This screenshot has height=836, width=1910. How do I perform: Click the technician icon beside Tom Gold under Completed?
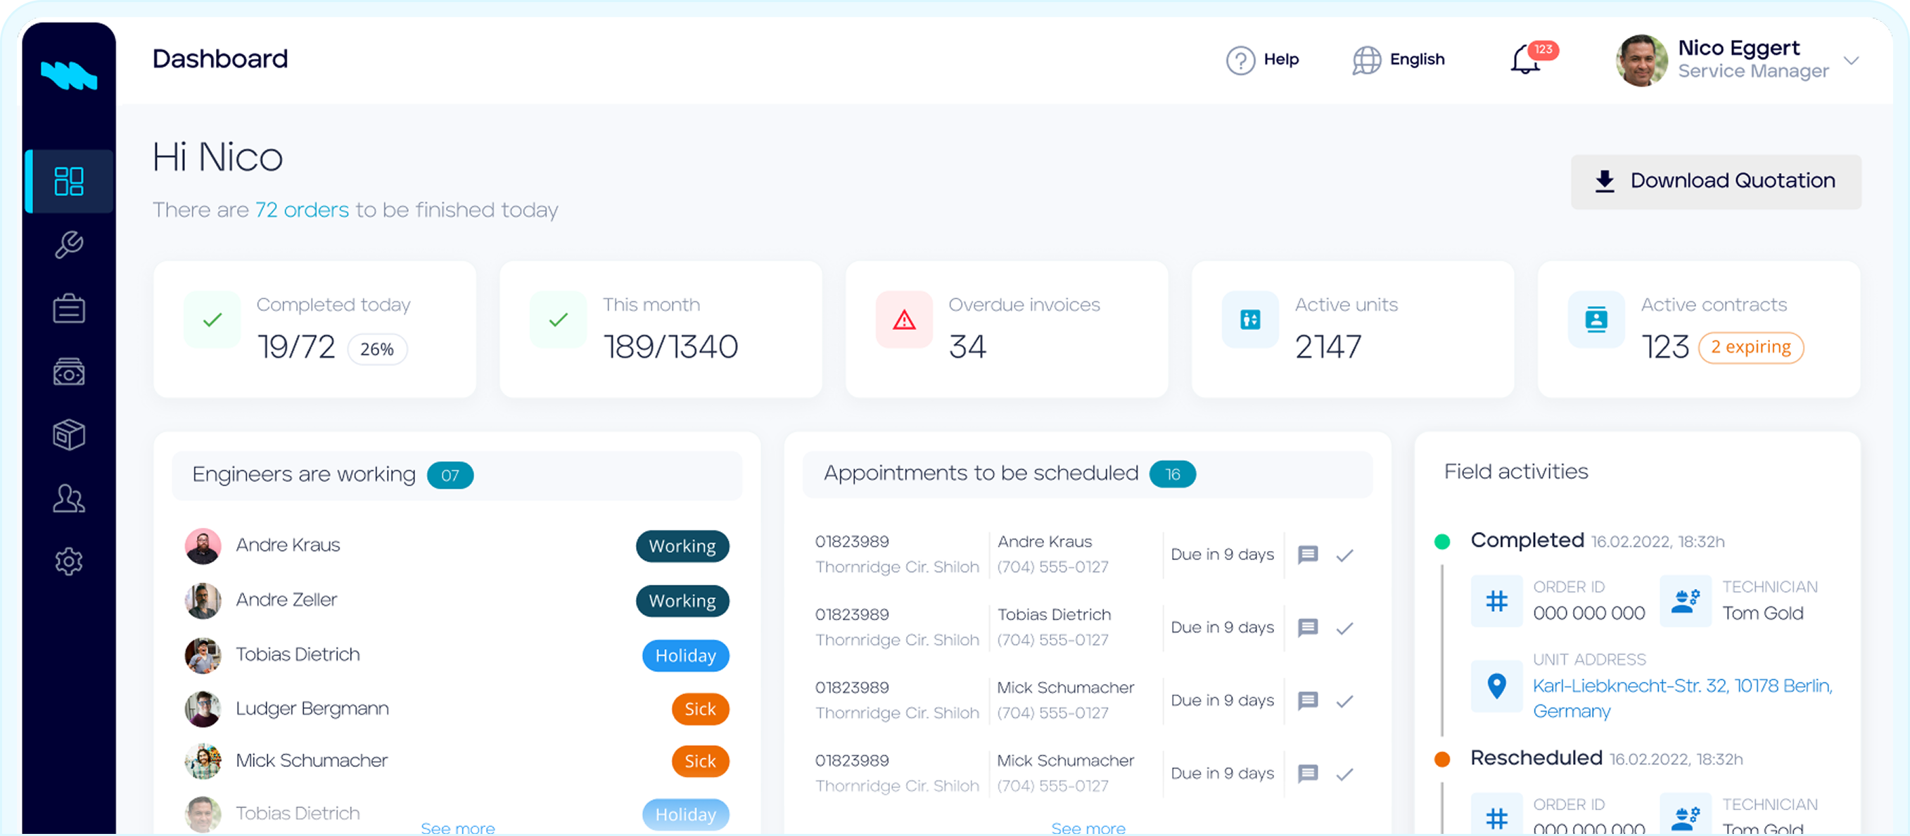[1686, 601]
